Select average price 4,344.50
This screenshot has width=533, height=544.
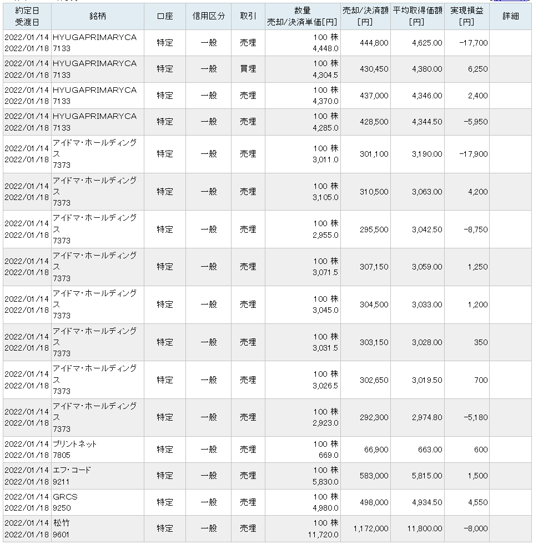coord(427,122)
